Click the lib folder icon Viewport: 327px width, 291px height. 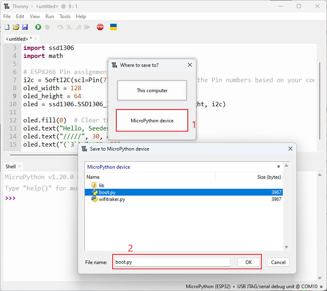[x=94, y=185]
